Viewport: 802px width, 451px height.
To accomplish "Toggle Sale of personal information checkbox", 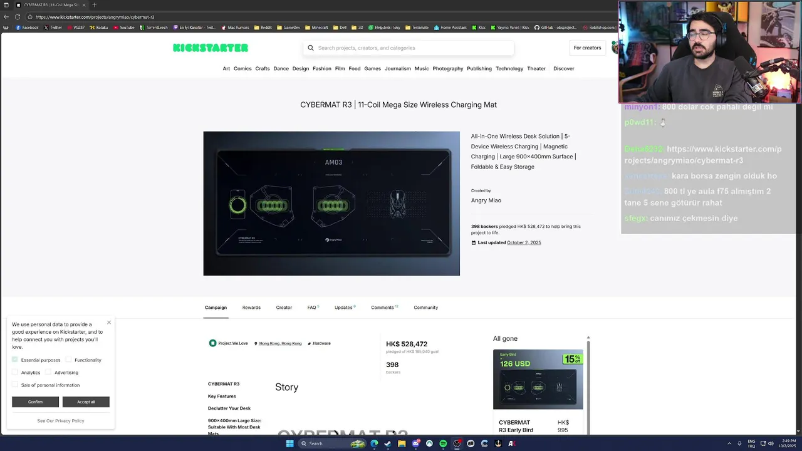I will point(14,385).
